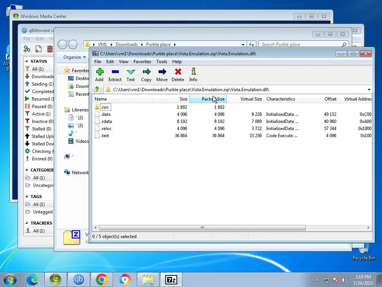
Task: Open the Organize dropdown in Explorer
Action: (75, 57)
